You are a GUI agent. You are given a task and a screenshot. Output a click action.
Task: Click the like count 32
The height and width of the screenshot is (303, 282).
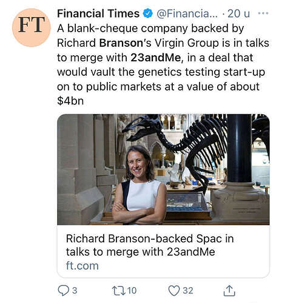188,291
